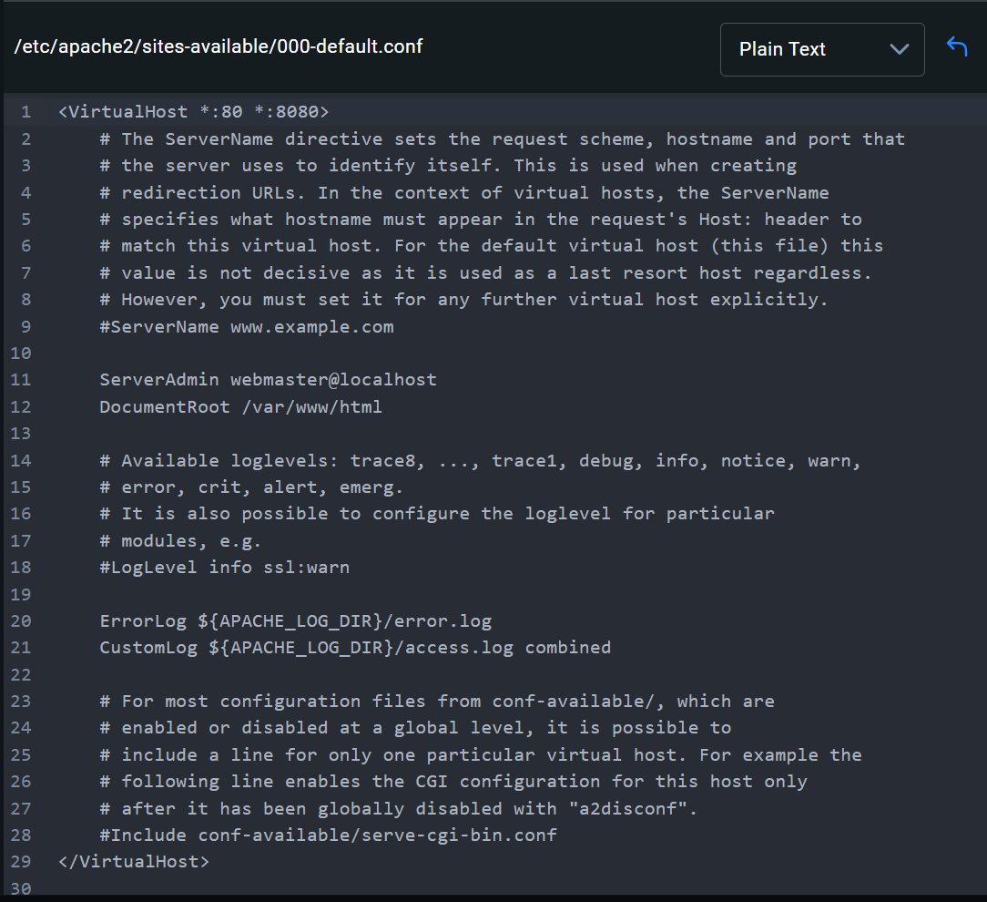
Task: Click line number 13 in the gutter
Action: point(21,434)
